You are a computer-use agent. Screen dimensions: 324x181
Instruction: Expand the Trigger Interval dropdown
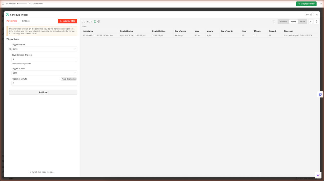44,49
